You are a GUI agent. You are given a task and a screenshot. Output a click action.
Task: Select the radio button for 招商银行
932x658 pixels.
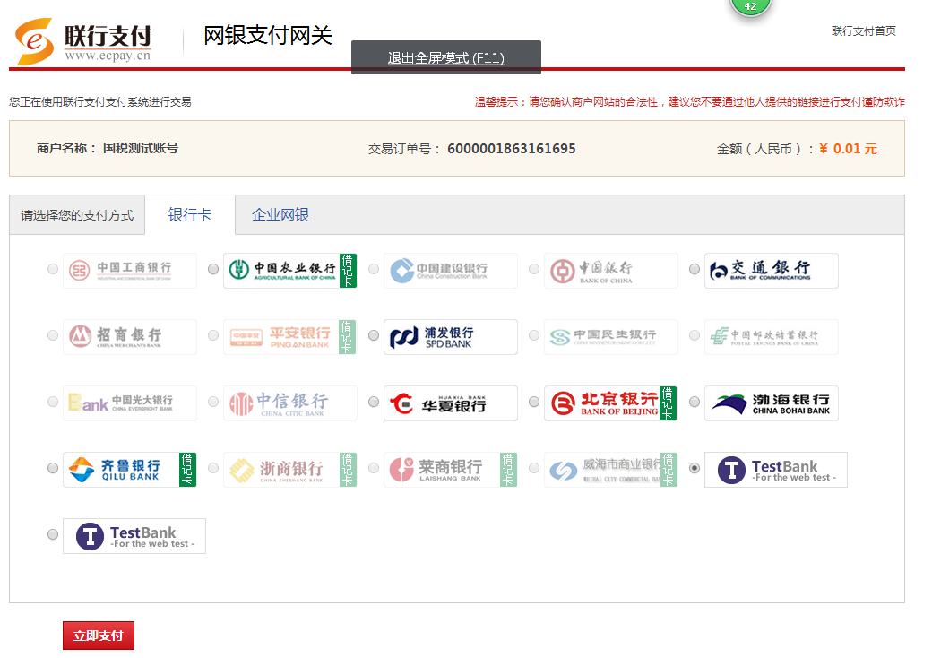tap(53, 335)
